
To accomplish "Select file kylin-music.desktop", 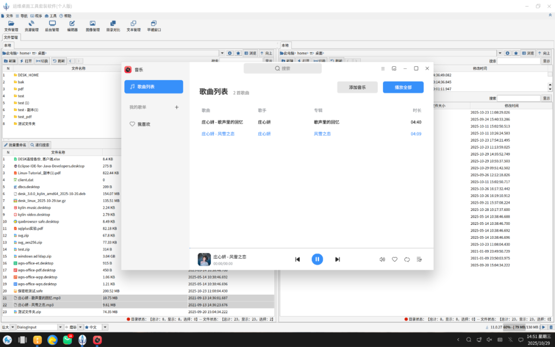I will 34,207.
